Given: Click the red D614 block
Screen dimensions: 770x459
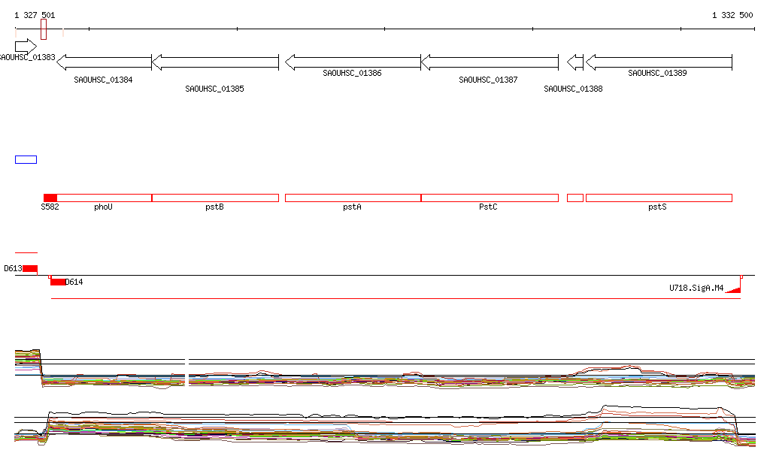Looking at the screenshot, I should [x=58, y=282].
